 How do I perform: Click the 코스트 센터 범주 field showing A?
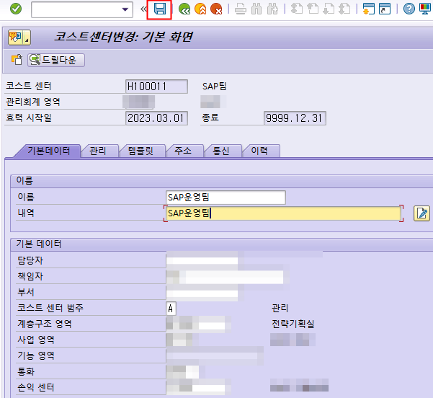[x=171, y=309]
